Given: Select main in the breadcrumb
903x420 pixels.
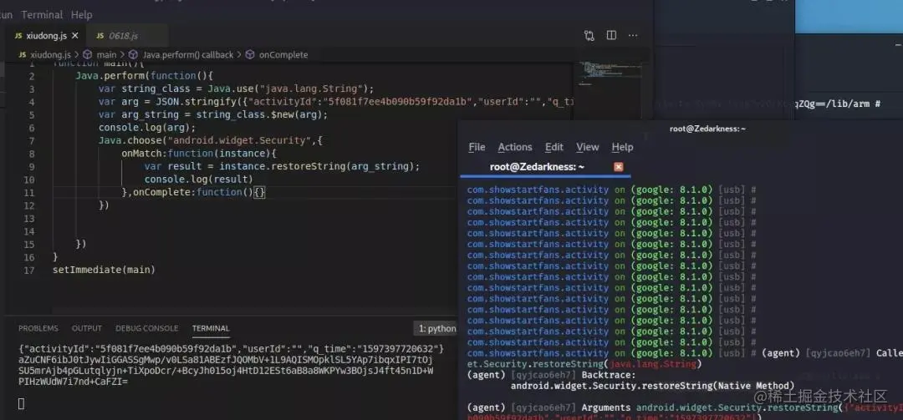Looking at the screenshot, I should pos(106,54).
